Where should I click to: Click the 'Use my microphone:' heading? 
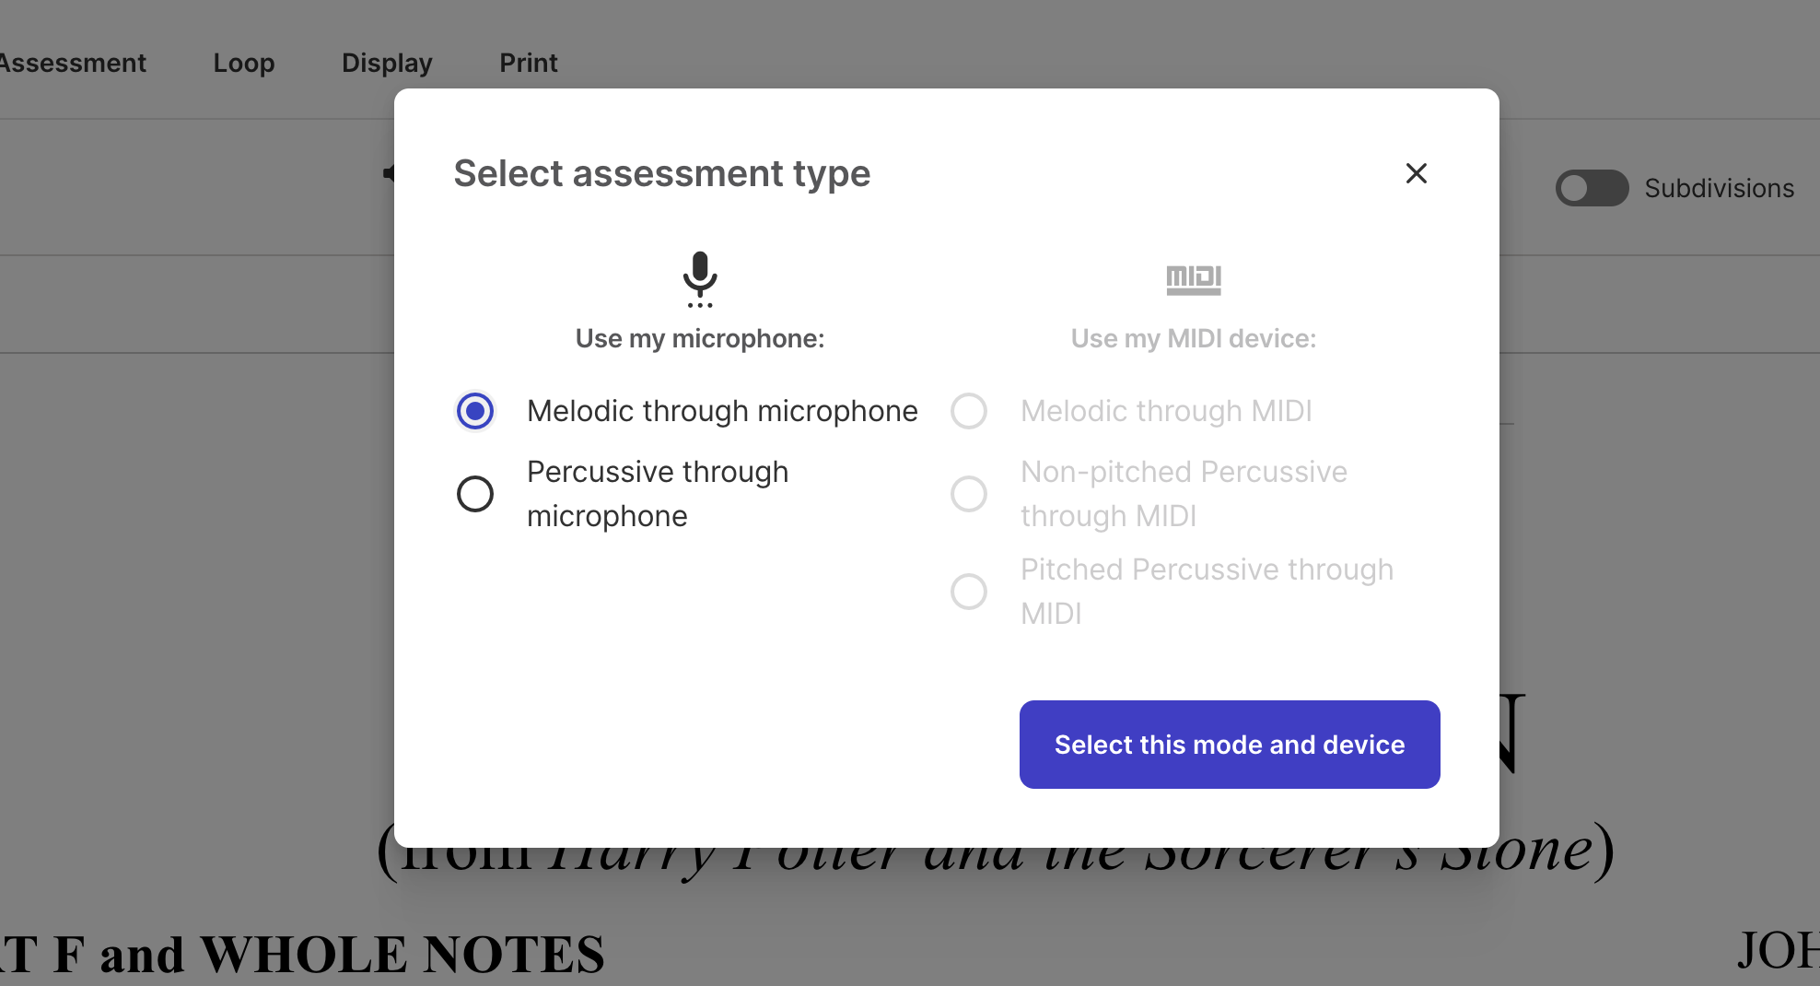[700, 339]
